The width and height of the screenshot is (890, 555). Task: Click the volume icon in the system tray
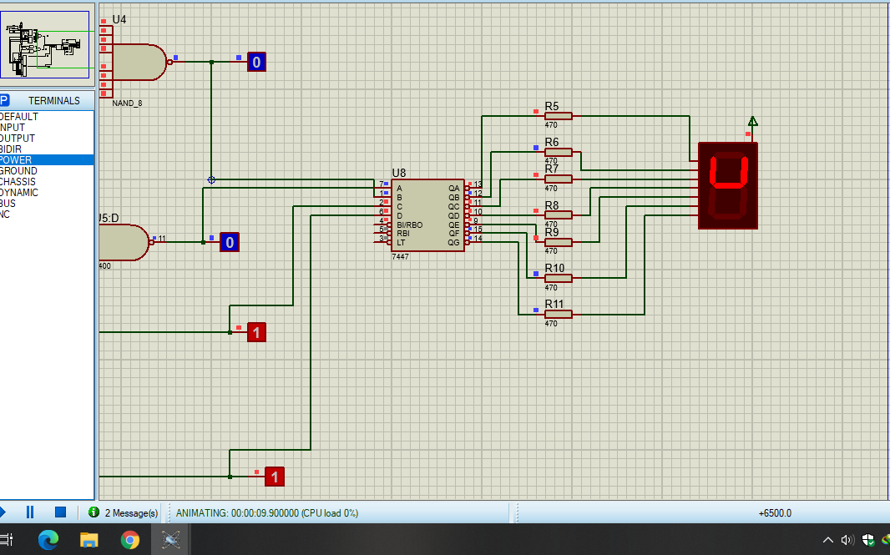(847, 539)
